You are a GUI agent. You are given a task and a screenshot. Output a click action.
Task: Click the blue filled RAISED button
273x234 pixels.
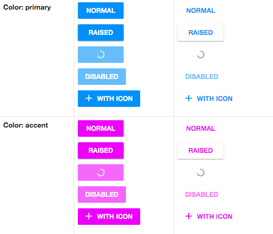tap(101, 33)
